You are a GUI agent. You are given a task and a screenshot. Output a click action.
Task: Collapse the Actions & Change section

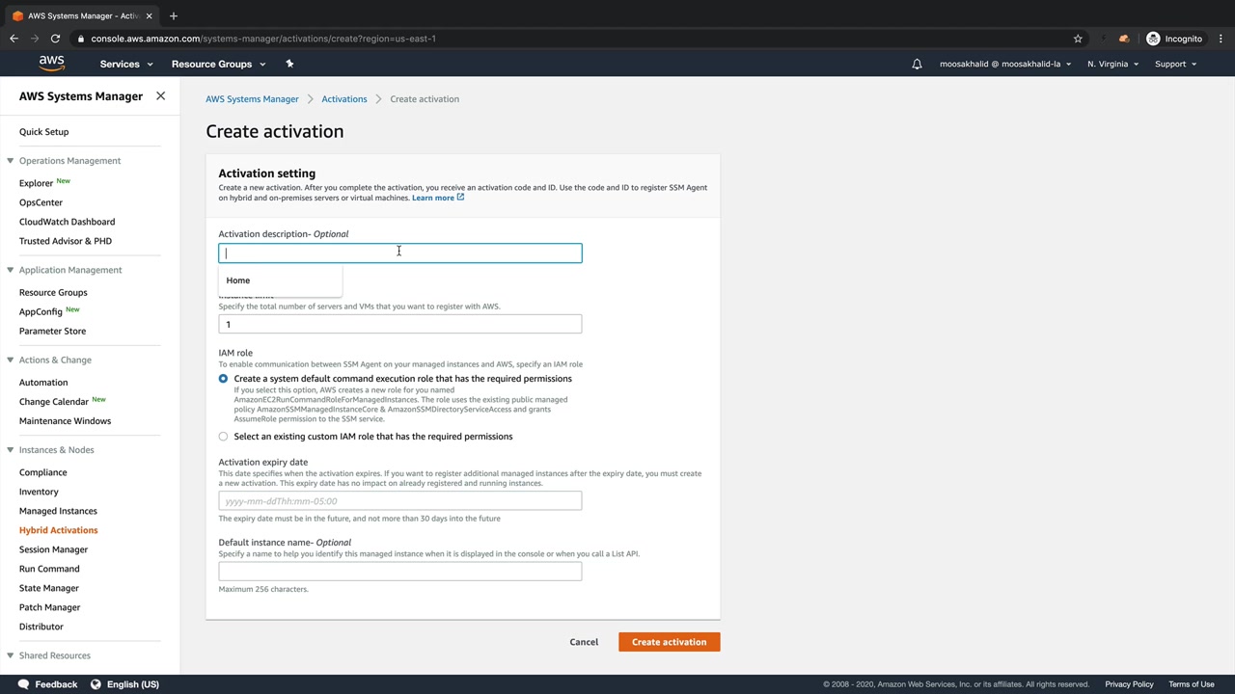10,360
